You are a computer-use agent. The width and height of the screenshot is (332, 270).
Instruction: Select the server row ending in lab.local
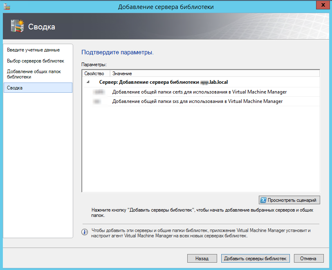[164, 82]
